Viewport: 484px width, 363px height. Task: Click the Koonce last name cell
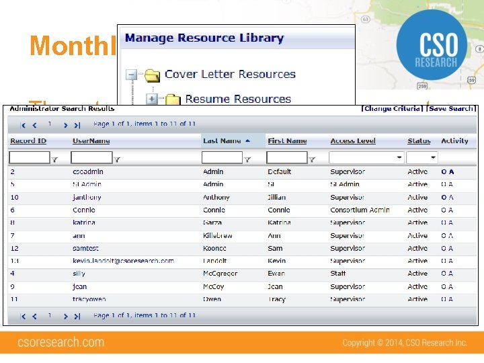(214, 248)
